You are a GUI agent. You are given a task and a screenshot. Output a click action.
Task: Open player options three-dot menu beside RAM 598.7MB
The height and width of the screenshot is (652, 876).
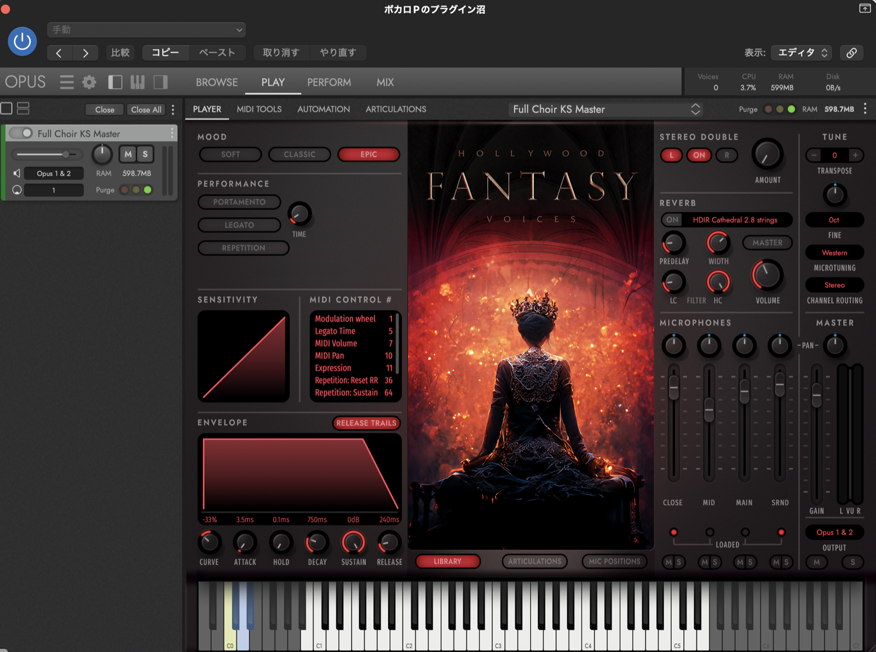(x=865, y=108)
